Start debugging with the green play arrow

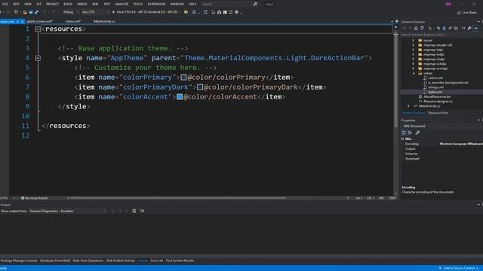click(113, 12)
